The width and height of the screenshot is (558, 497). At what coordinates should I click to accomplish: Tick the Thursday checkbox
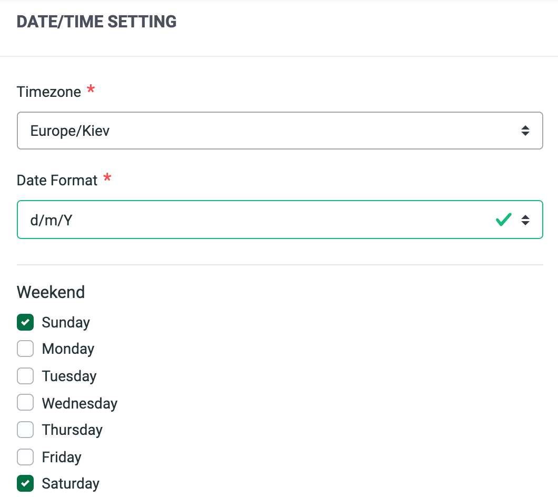25,430
